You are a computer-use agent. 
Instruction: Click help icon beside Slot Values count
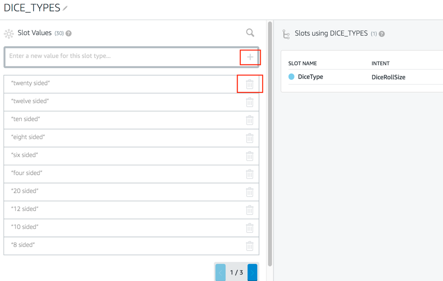point(69,34)
